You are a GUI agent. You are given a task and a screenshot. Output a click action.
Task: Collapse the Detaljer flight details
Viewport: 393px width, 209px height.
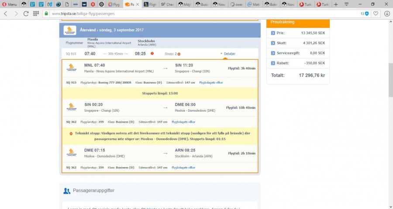(x=228, y=54)
